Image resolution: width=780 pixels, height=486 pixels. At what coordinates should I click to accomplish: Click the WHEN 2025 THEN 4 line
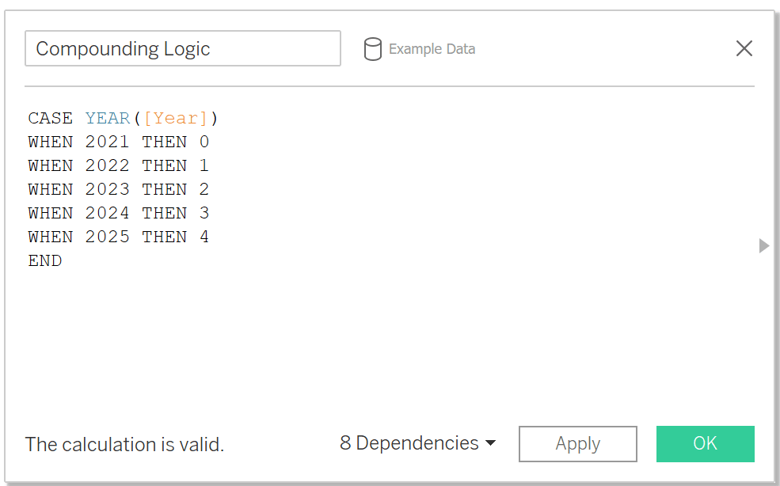[119, 237]
